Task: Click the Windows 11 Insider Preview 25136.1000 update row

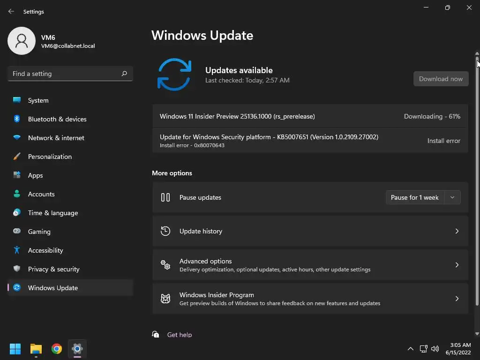Action: (310, 116)
